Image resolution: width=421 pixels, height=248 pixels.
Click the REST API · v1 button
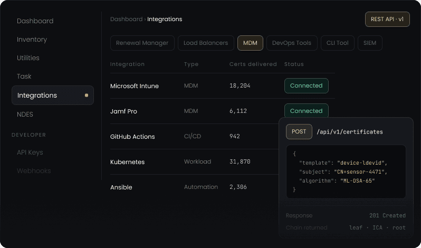tap(387, 20)
